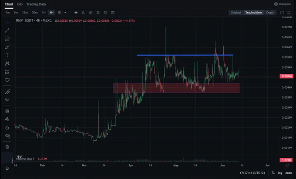Select the 4H timeframe
This screenshot has width=296, height=179.
(x=51, y=13)
